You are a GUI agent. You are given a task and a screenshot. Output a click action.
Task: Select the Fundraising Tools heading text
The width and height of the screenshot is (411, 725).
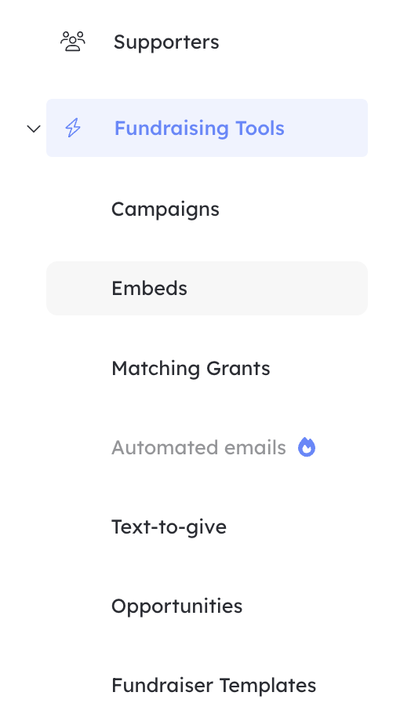(199, 128)
